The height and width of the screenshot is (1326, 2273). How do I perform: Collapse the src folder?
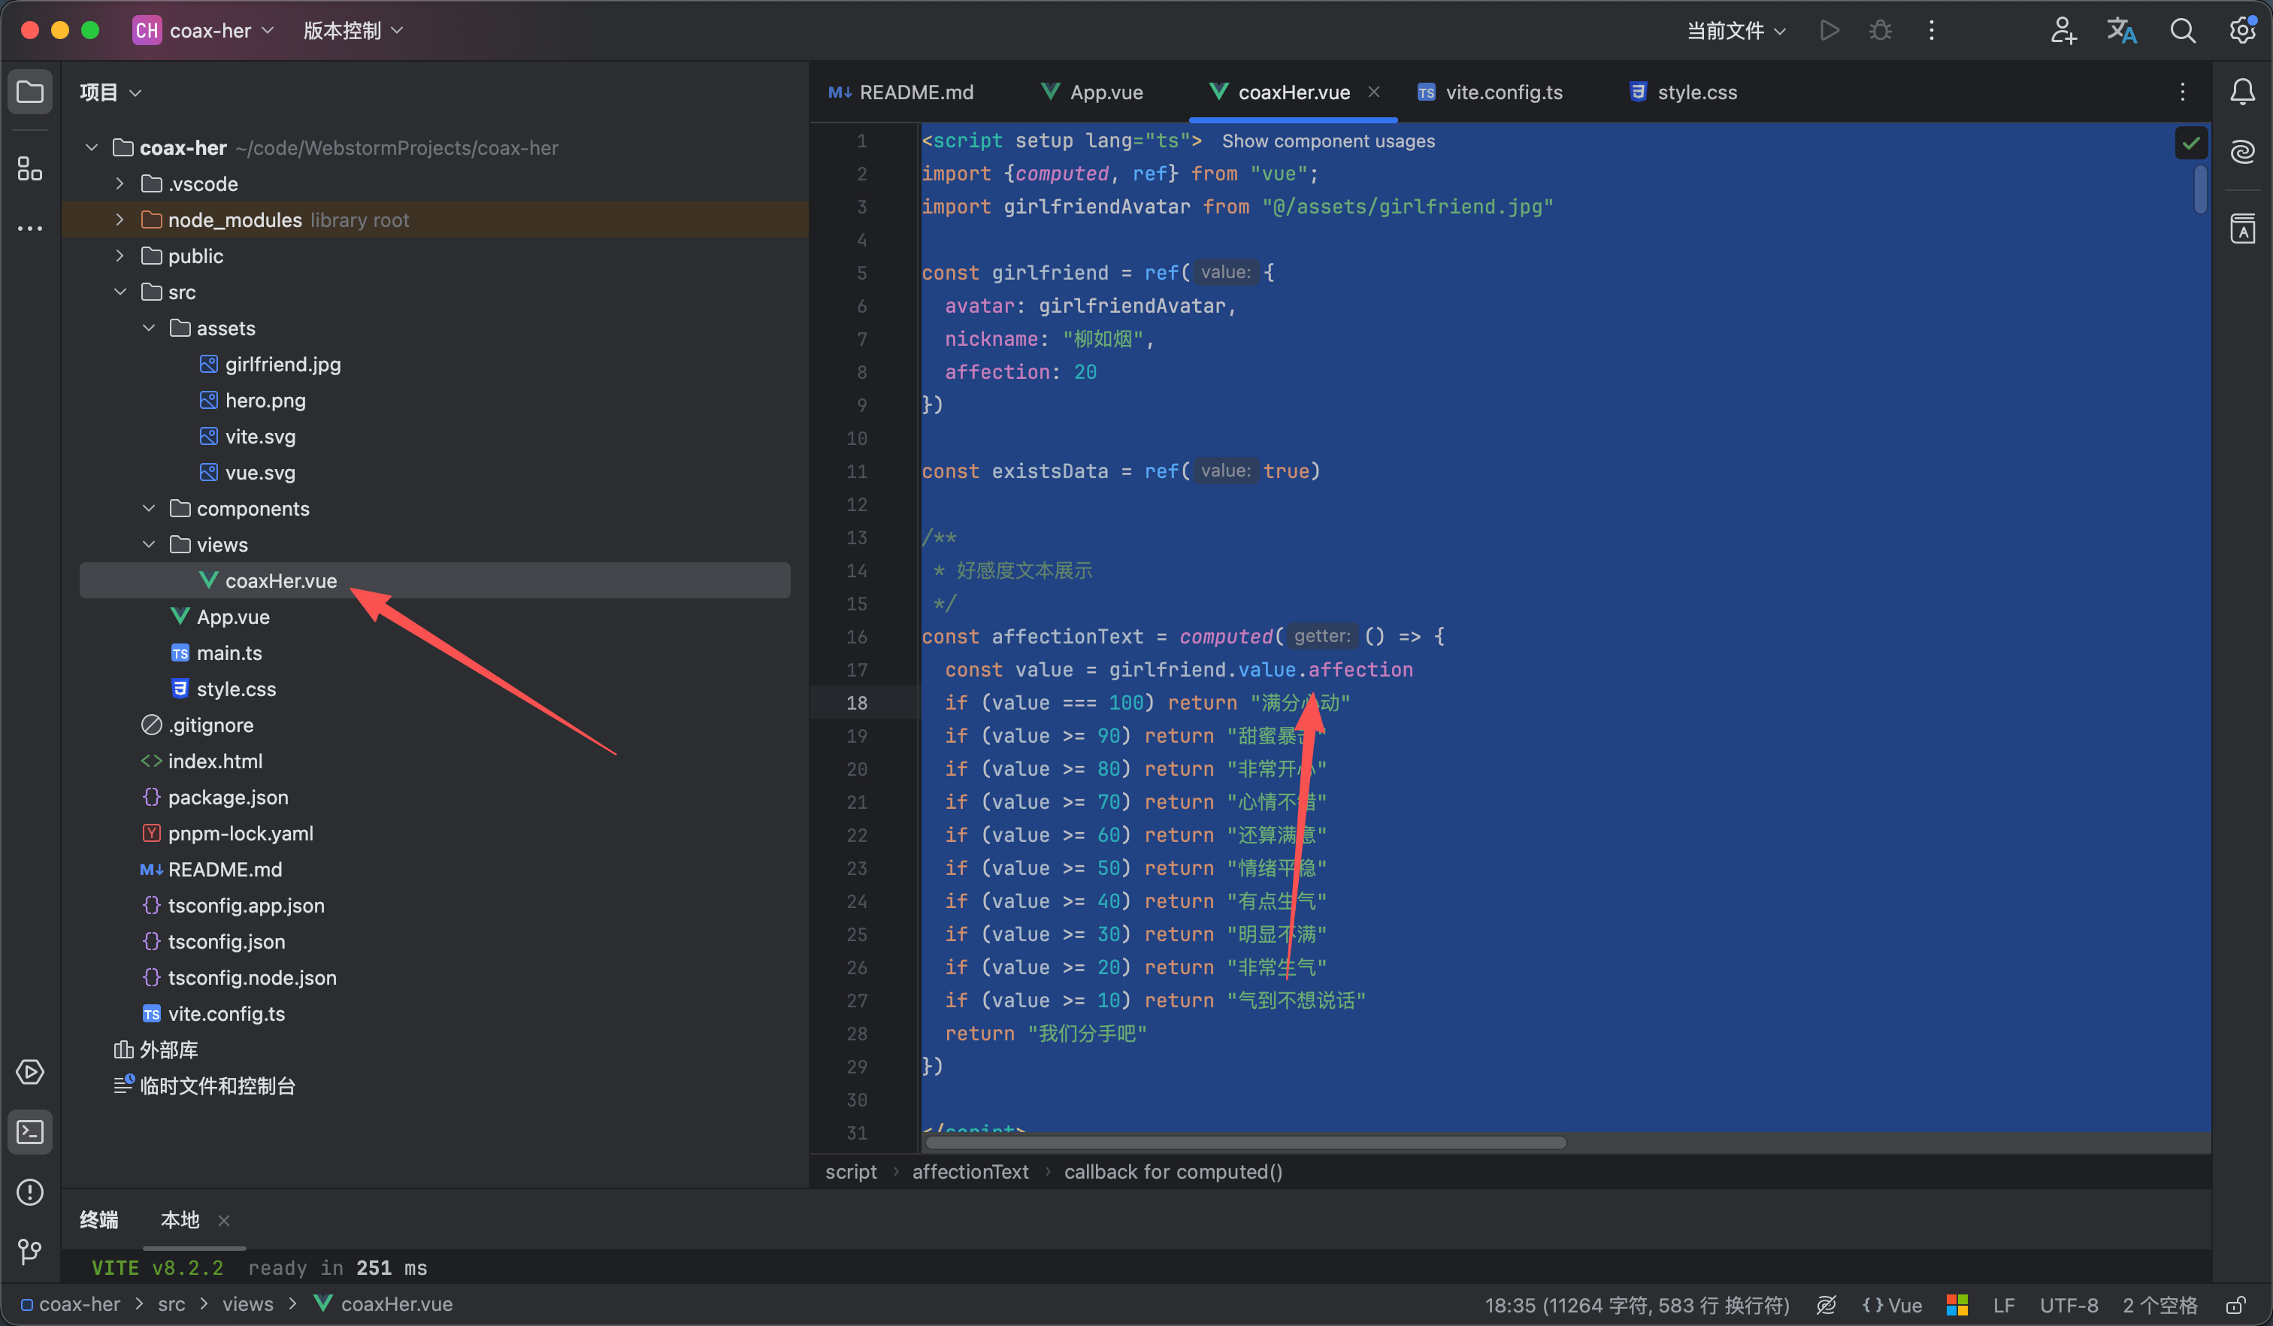pyautogui.click(x=120, y=292)
